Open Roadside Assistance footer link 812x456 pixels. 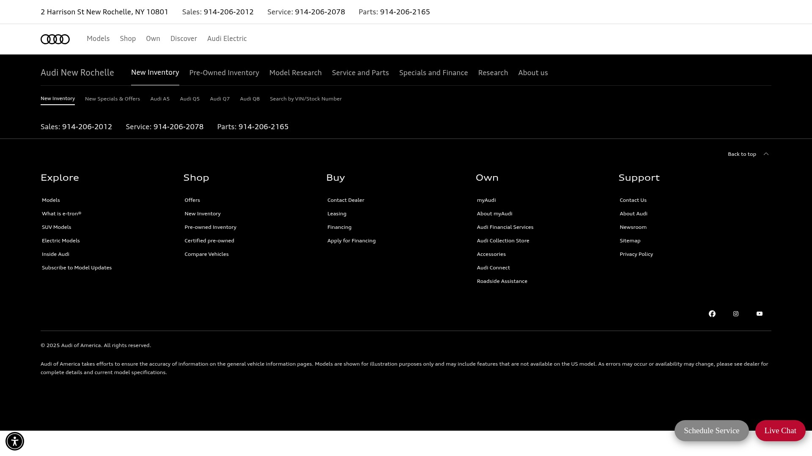pos(502,281)
